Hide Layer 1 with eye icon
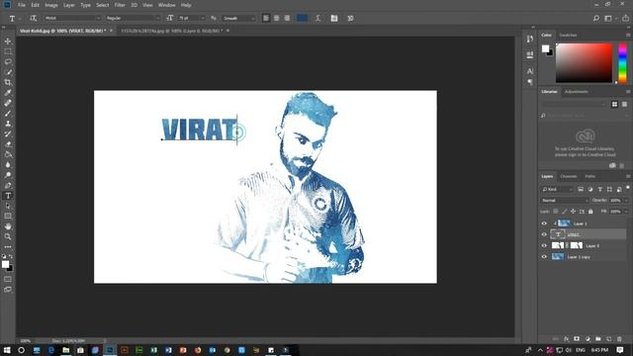Screen dimensions: 633x356 tap(544, 223)
